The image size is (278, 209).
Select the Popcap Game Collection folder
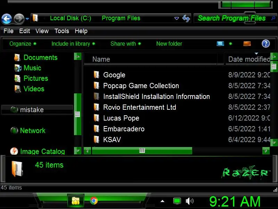[x=141, y=86]
